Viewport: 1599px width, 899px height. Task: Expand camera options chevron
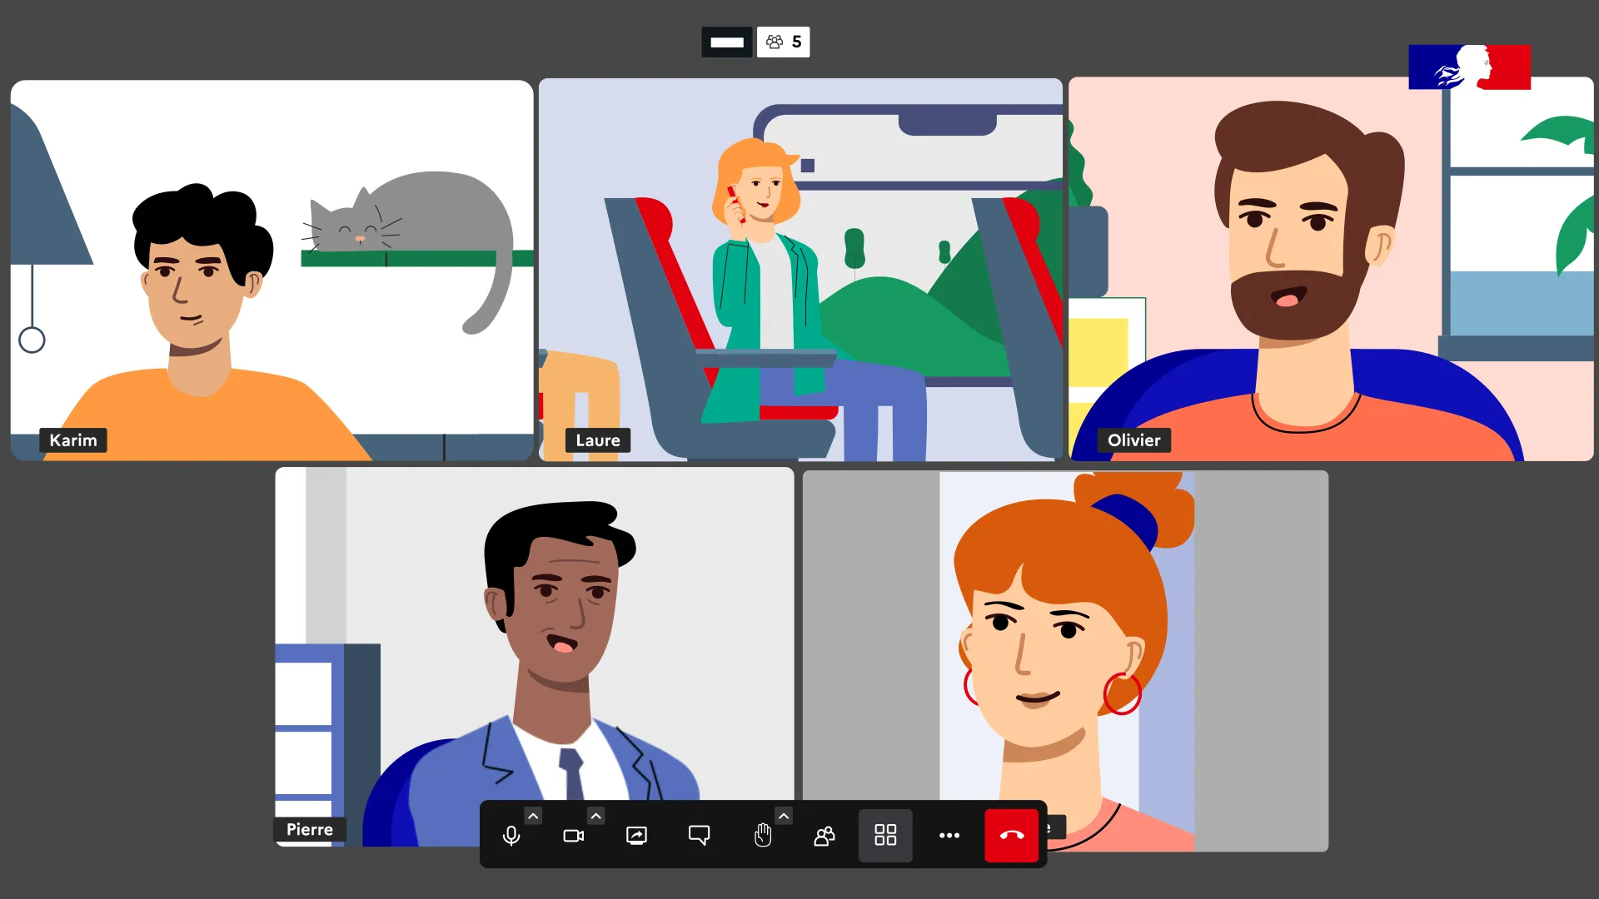(x=595, y=816)
